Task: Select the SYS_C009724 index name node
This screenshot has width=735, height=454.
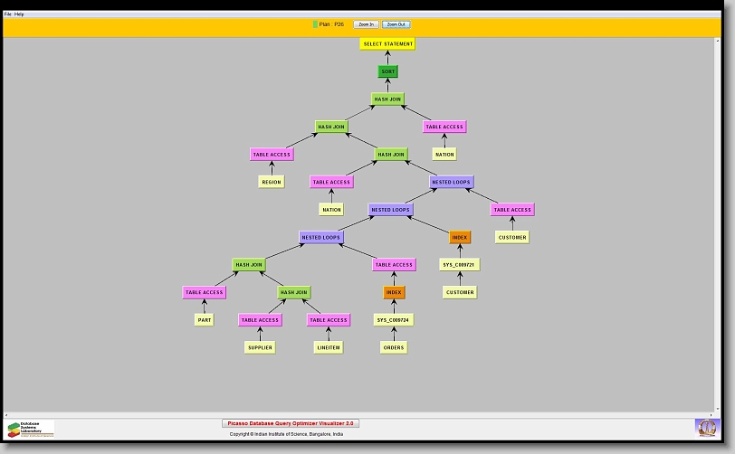Action: click(x=394, y=320)
